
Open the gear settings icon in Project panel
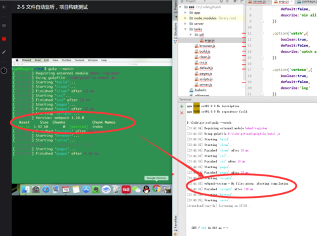pyautogui.click(x=235, y=1)
